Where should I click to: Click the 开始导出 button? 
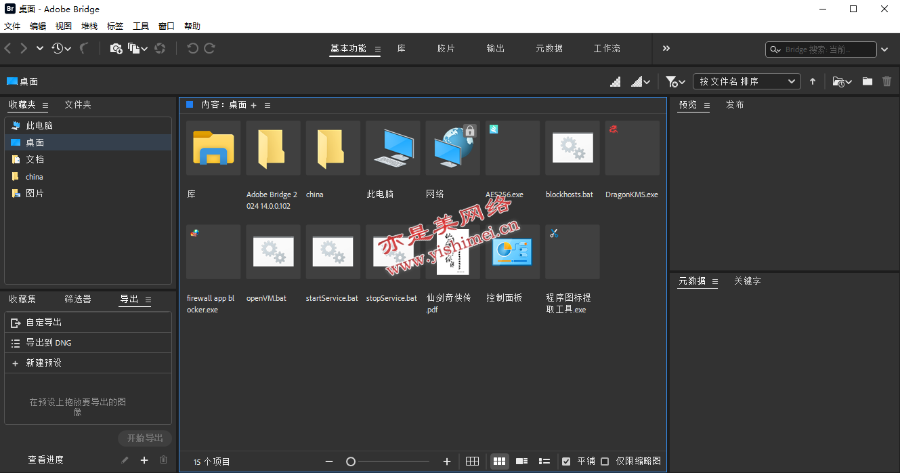click(x=145, y=438)
